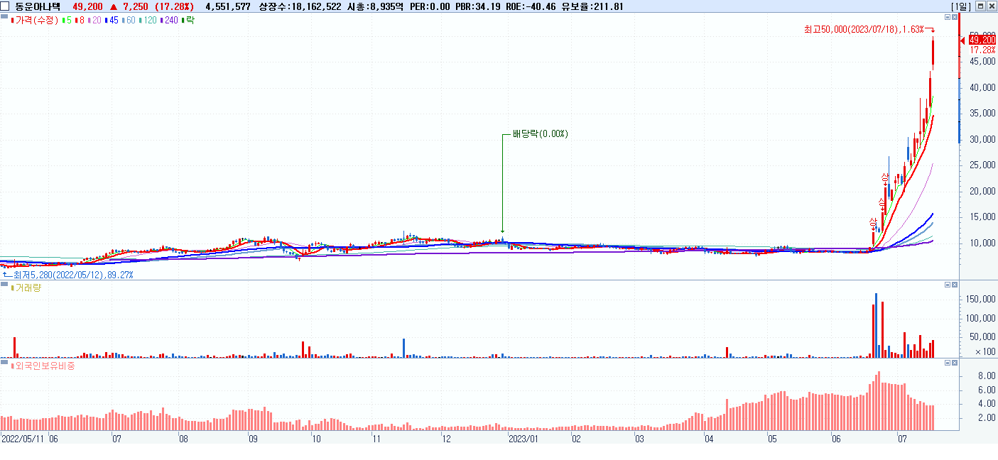
Task: Tick the checkbox beside 동운아나텍 stock name
Action: tap(6, 6)
